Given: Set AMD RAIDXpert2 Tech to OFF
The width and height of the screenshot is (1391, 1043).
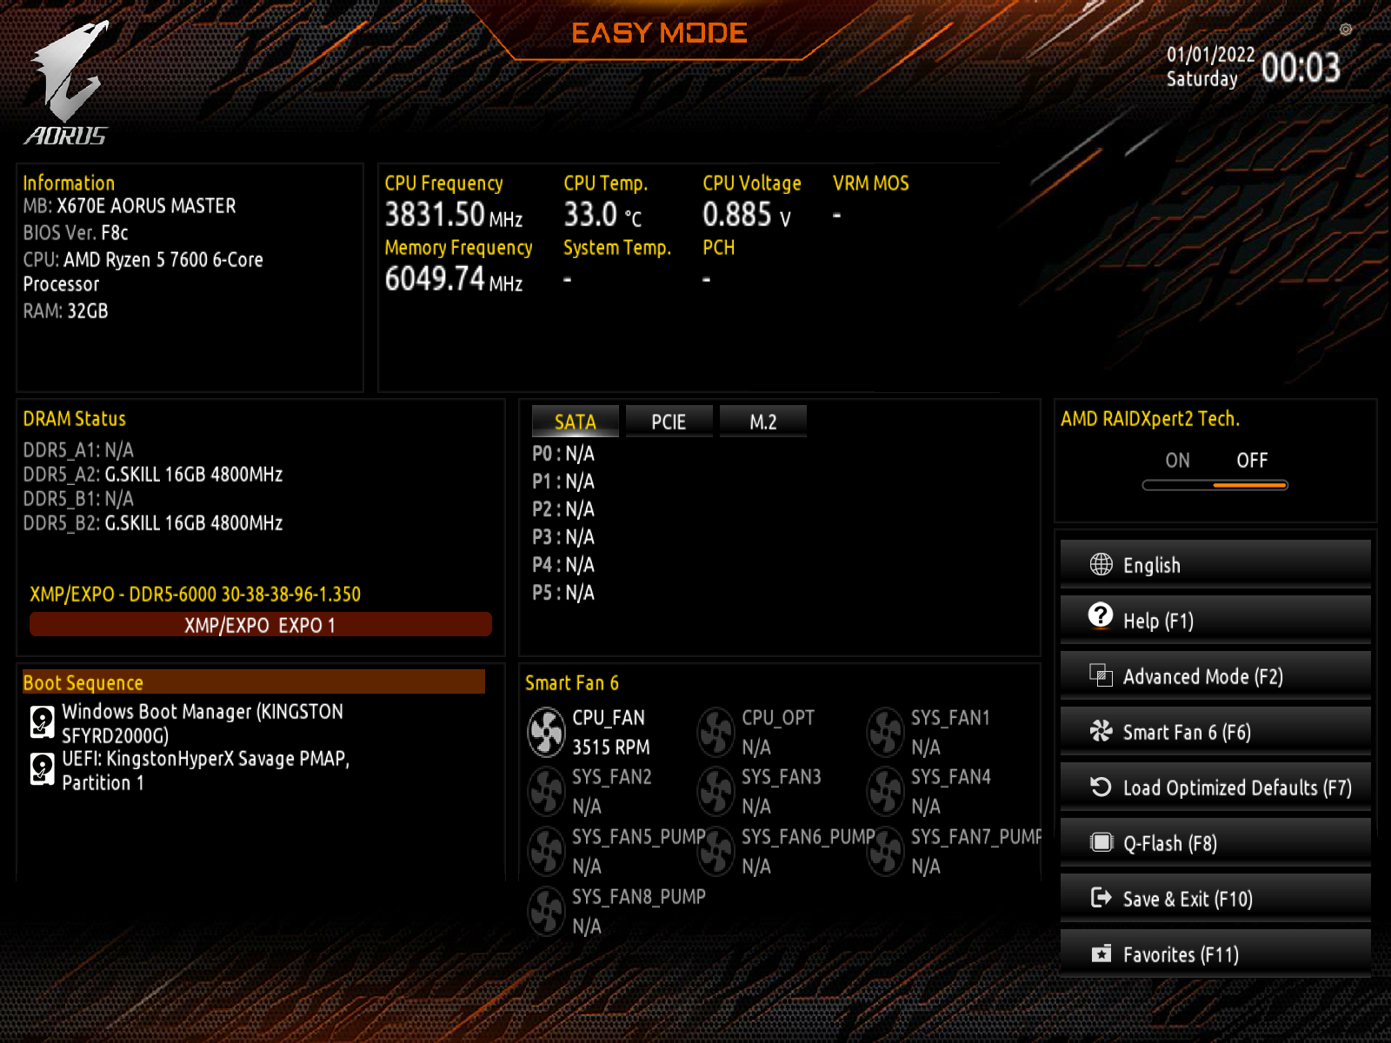Looking at the screenshot, I should (x=1252, y=461).
